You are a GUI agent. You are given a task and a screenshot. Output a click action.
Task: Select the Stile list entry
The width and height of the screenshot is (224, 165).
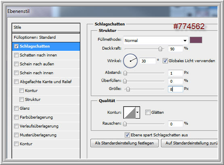46,27
